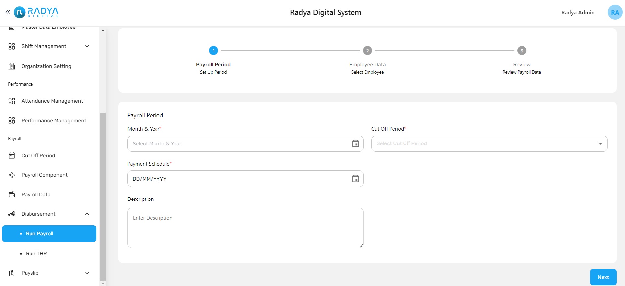
Task: Click the Payroll Component diamond icon
Action: pos(12,175)
